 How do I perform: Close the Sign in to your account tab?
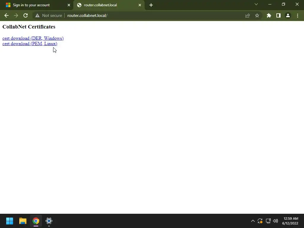click(x=69, y=5)
